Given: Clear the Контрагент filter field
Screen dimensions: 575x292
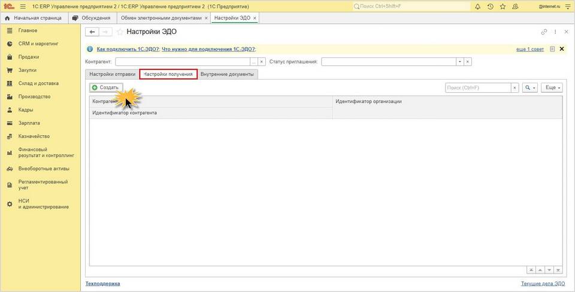Looking at the screenshot, I should [262, 62].
